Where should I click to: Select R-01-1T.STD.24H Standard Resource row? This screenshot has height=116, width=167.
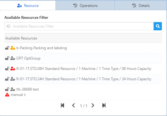pos(83,79)
